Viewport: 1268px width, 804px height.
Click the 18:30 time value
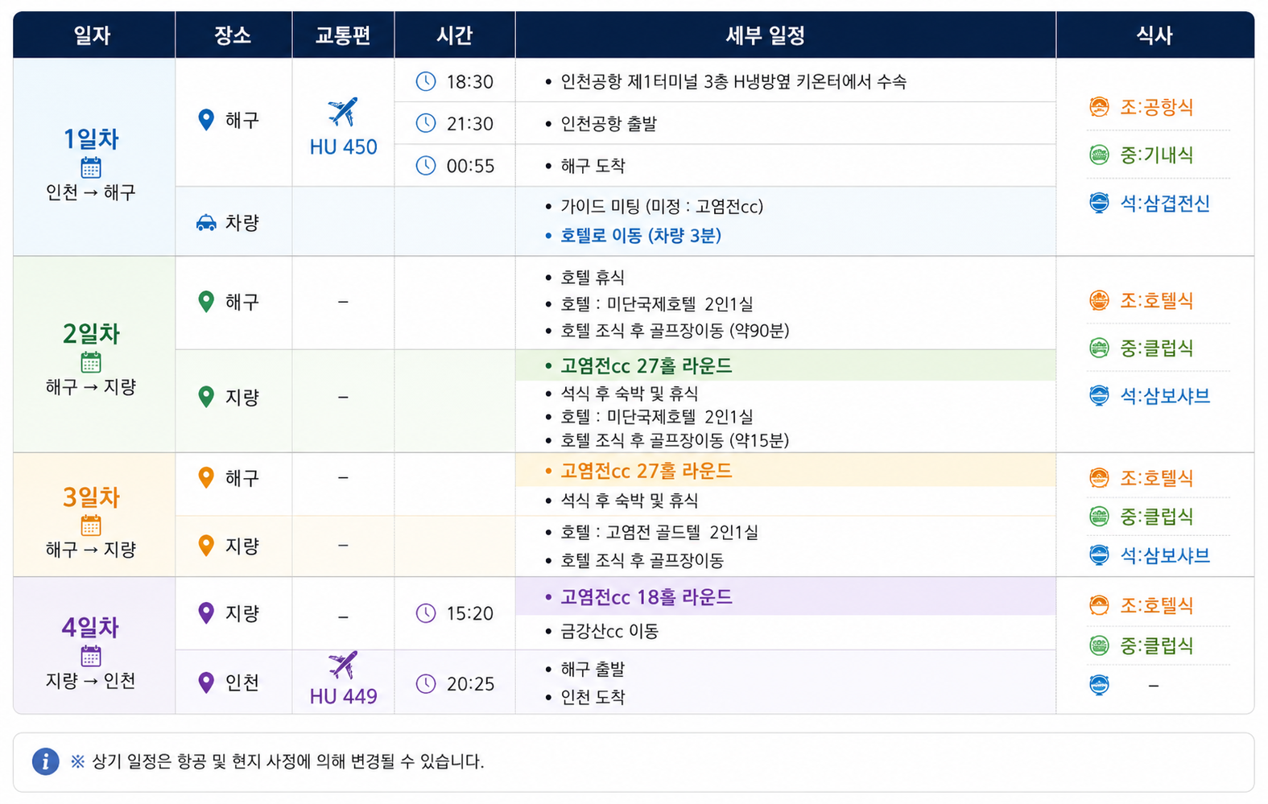click(x=470, y=81)
